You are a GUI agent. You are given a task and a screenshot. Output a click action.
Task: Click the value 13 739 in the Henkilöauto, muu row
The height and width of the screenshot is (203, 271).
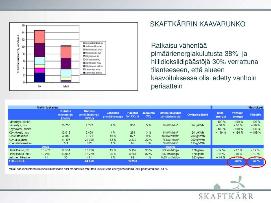[89, 154]
